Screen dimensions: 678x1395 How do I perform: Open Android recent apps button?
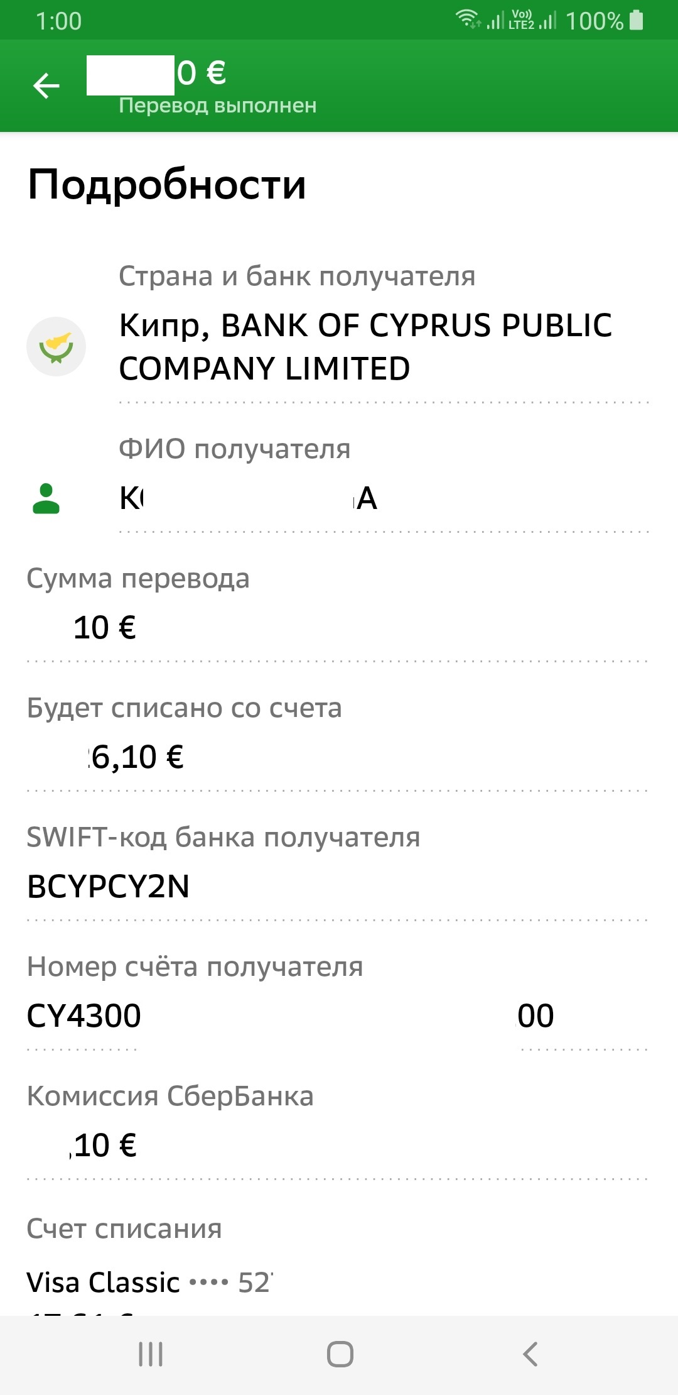pos(151,1354)
